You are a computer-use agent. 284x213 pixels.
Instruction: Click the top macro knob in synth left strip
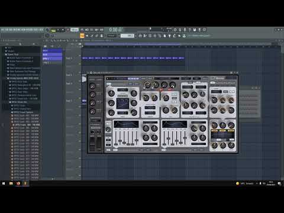point(92,86)
